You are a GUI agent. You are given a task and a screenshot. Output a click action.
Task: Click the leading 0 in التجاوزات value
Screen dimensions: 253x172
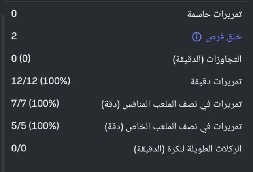tap(14, 59)
